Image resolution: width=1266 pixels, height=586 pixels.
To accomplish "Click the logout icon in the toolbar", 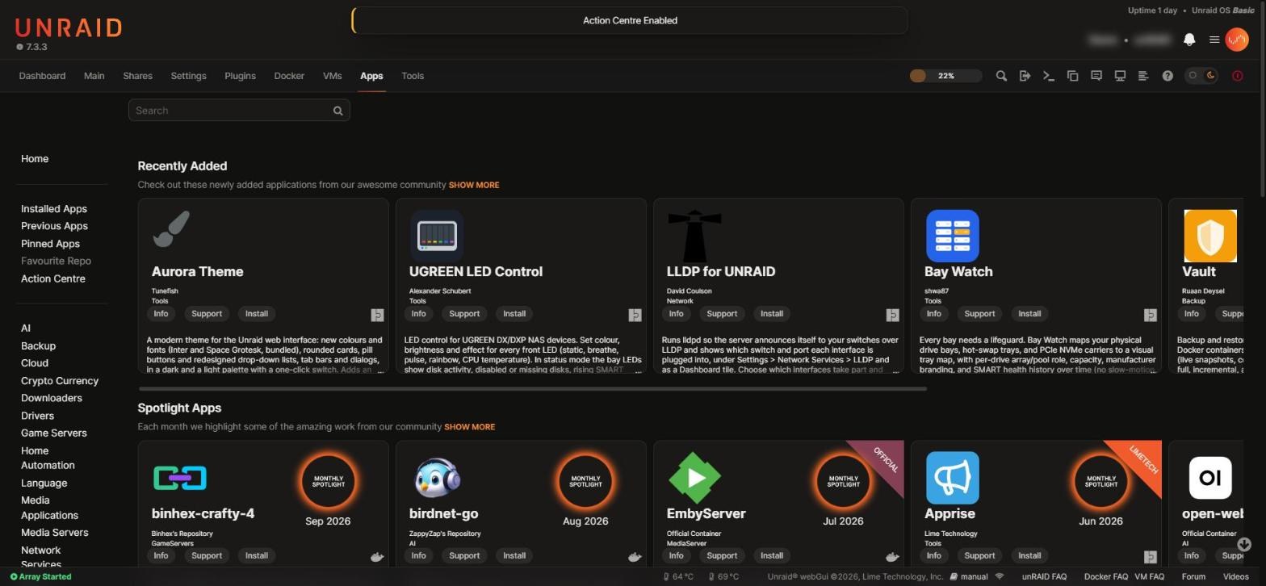I will point(1025,76).
